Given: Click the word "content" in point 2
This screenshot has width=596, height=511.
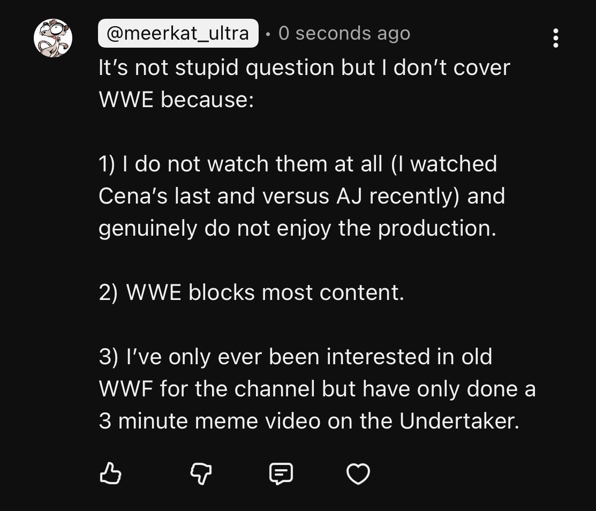Looking at the screenshot, I should (x=359, y=292).
